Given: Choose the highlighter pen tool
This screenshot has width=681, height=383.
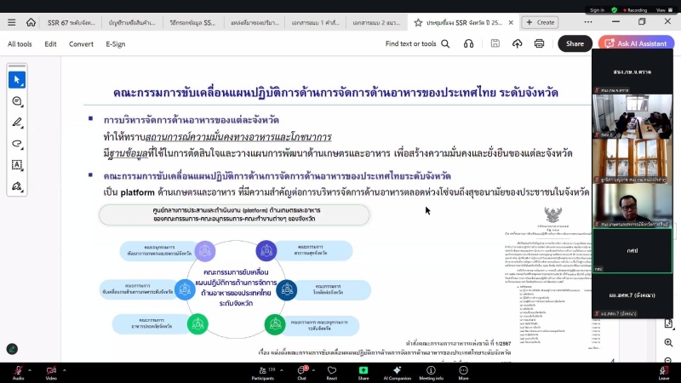Looking at the screenshot, I should click(17, 123).
